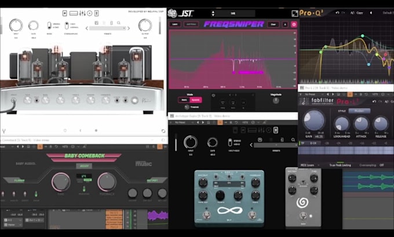Flip the stereo/mono switch in dark amp plugin
This screenshot has height=237, width=394.
(230, 143)
